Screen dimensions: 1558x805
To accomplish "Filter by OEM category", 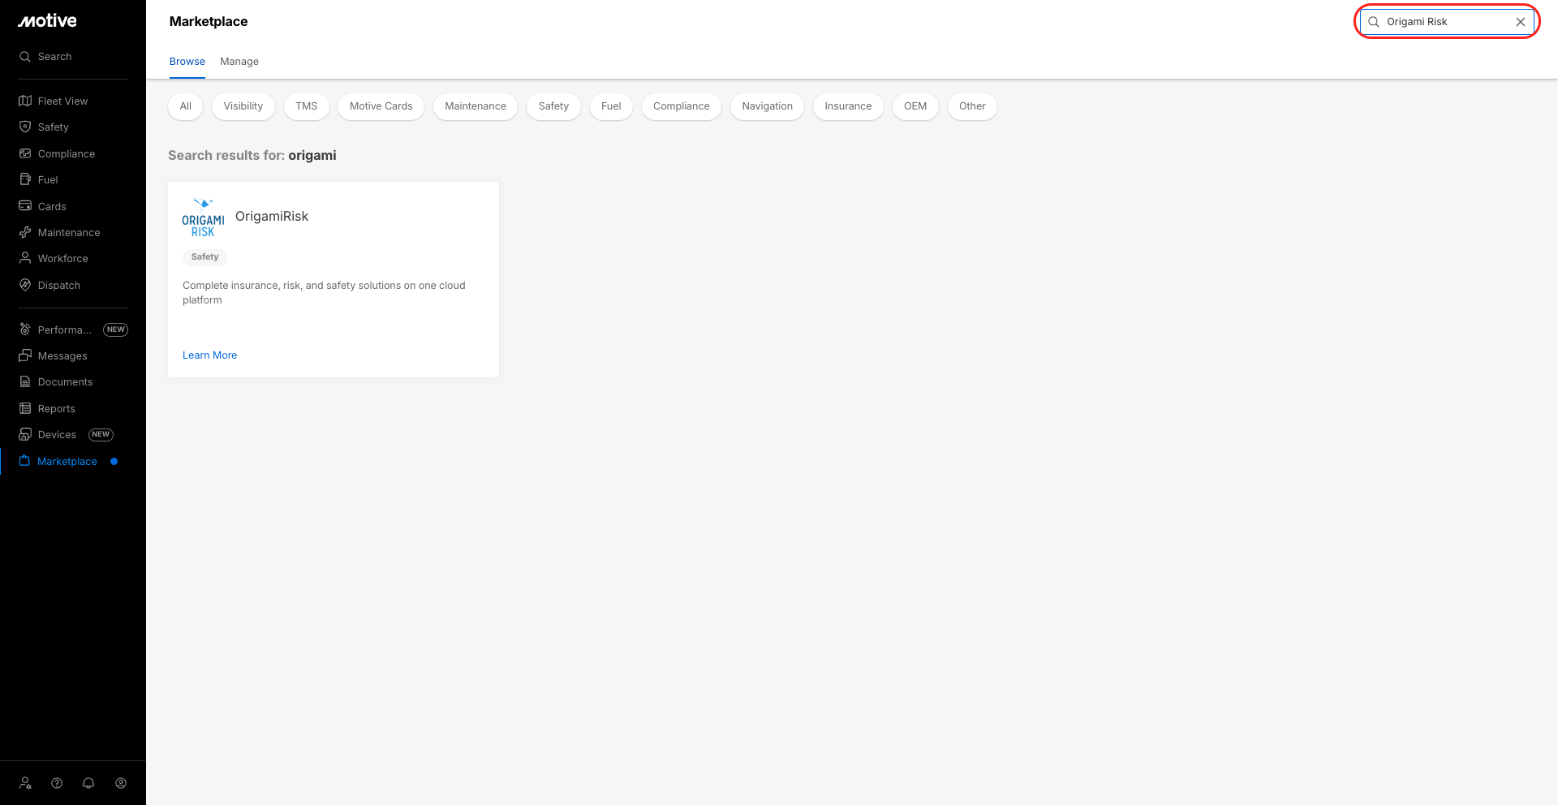I will 915,106.
